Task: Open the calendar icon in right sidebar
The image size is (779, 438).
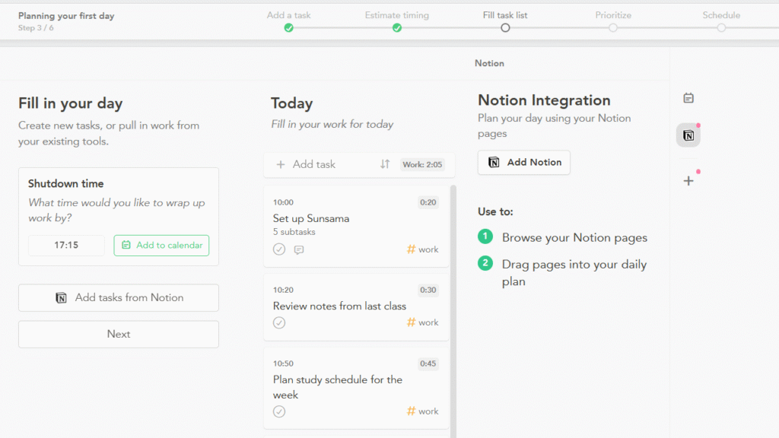Action: 688,98
